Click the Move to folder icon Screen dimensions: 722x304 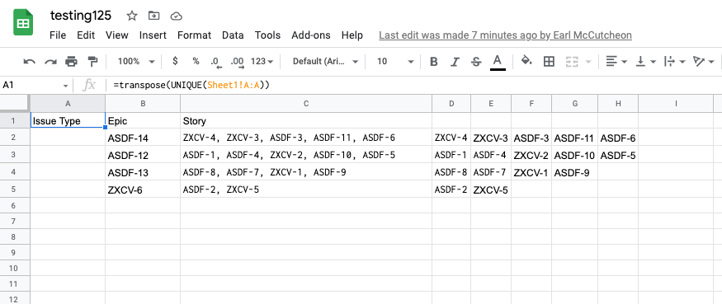coord(153,16)
